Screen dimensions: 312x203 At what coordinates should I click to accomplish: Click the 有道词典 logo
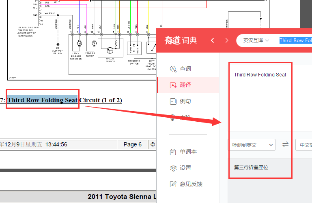181,40
